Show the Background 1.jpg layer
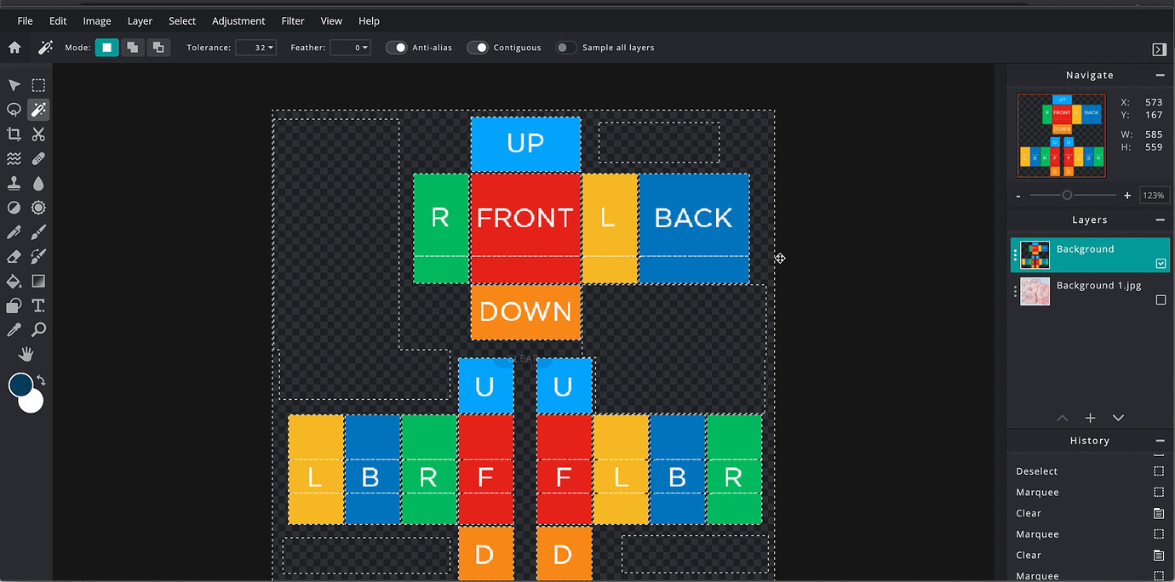This screenshot has height=582, width=1175. pyautogui.click(x=1160, y=300)
